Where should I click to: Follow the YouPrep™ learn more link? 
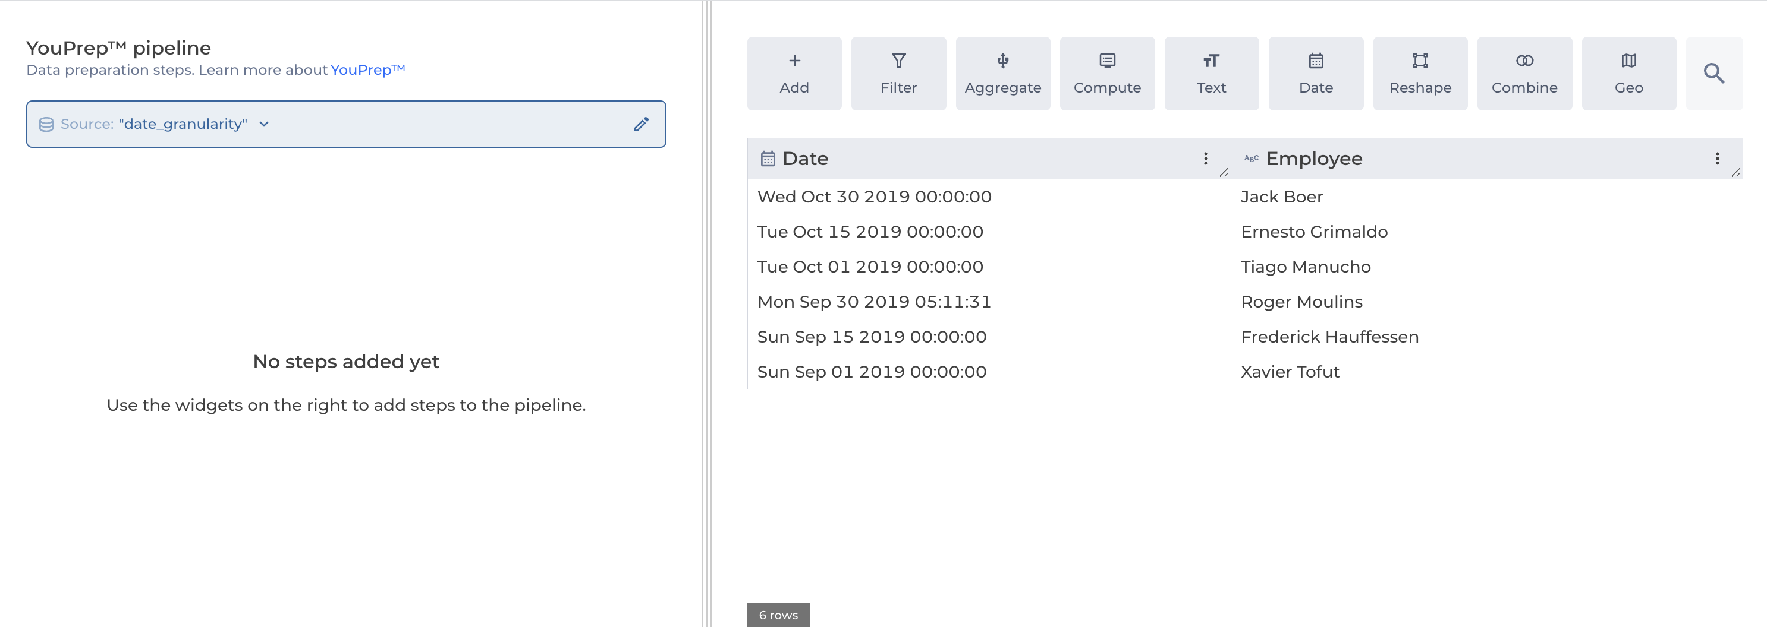[x=367, y=70]
